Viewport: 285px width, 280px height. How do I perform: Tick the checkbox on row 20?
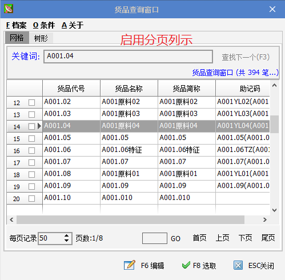coord(31,198)
